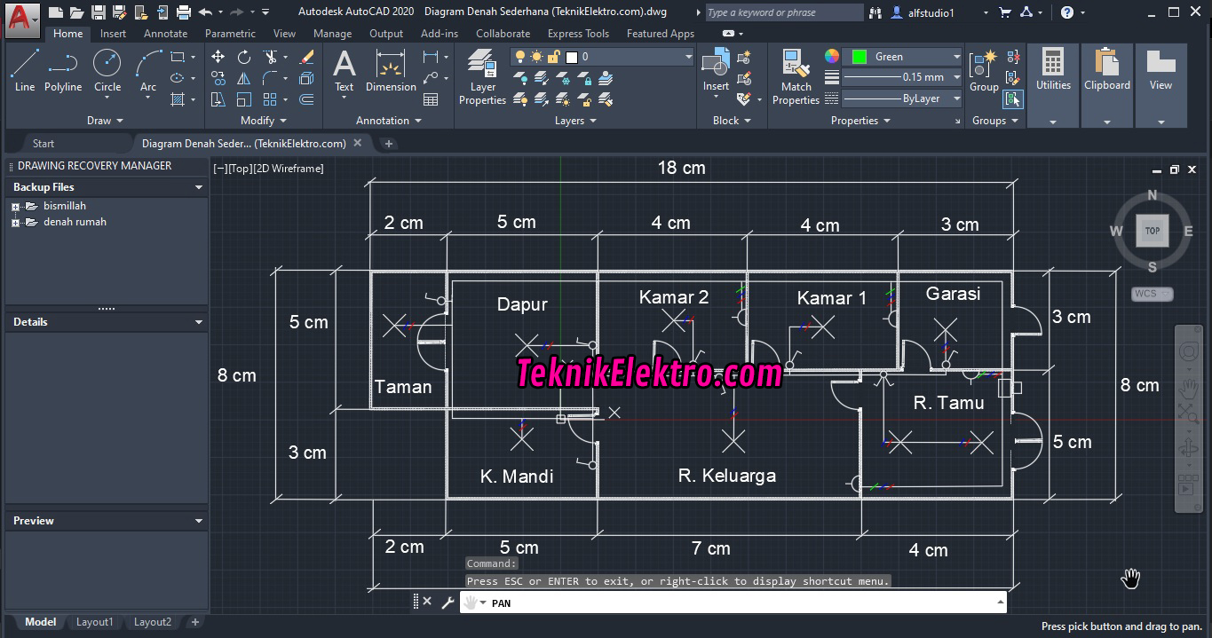Toggle layer 0 lock icon
Viewport: 1212px width, 638px height.
[553, 57]
